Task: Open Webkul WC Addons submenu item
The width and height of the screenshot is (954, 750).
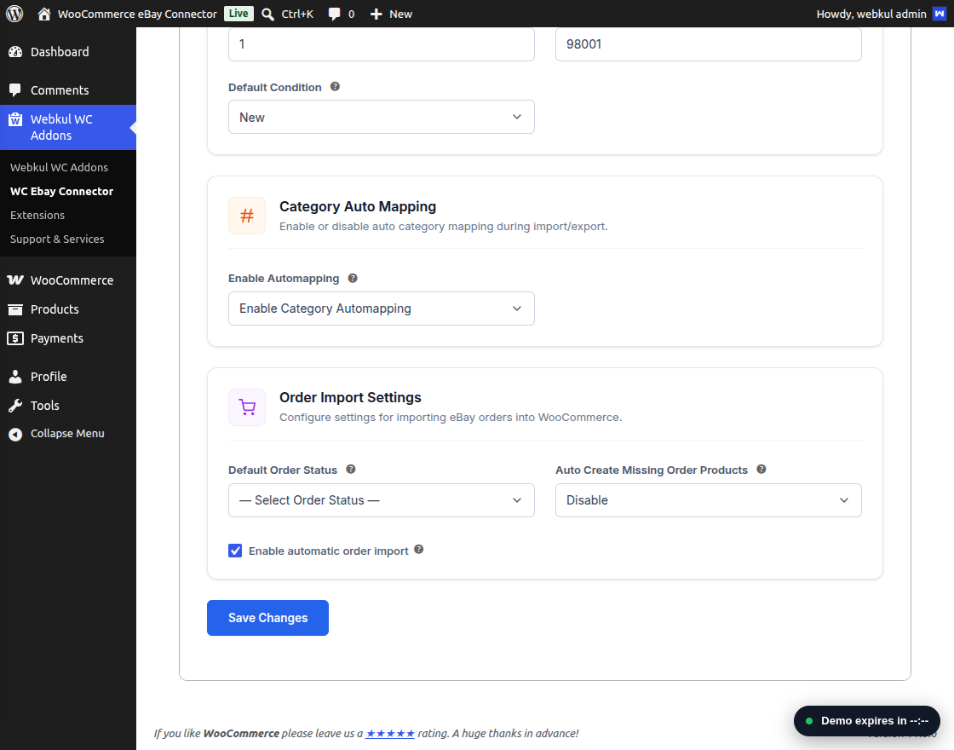Action: click(59, 167)
